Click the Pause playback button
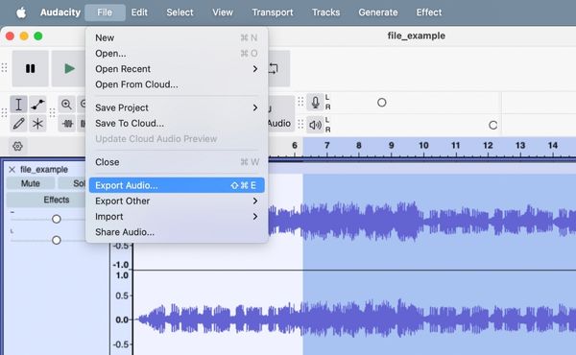The width and height of the screenshot is (576, 355). 30,69
